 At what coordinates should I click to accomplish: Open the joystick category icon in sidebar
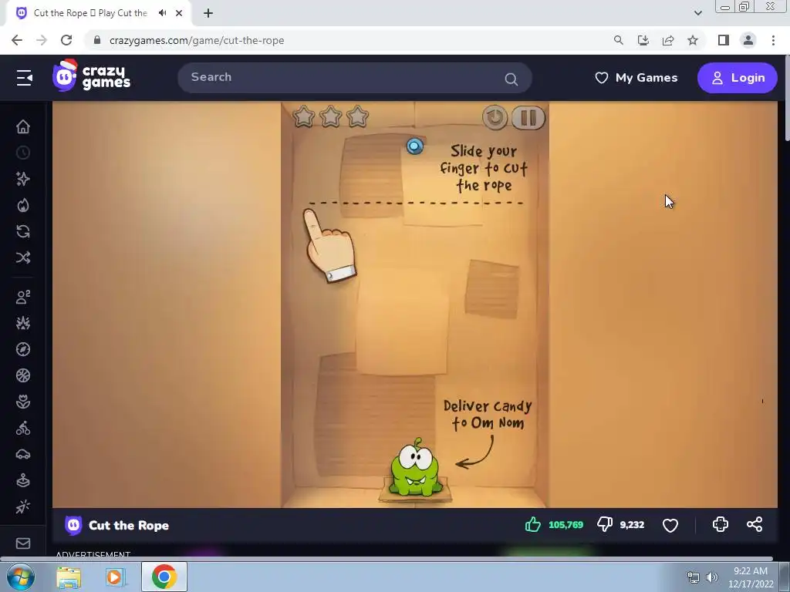(x=22, y=480)
